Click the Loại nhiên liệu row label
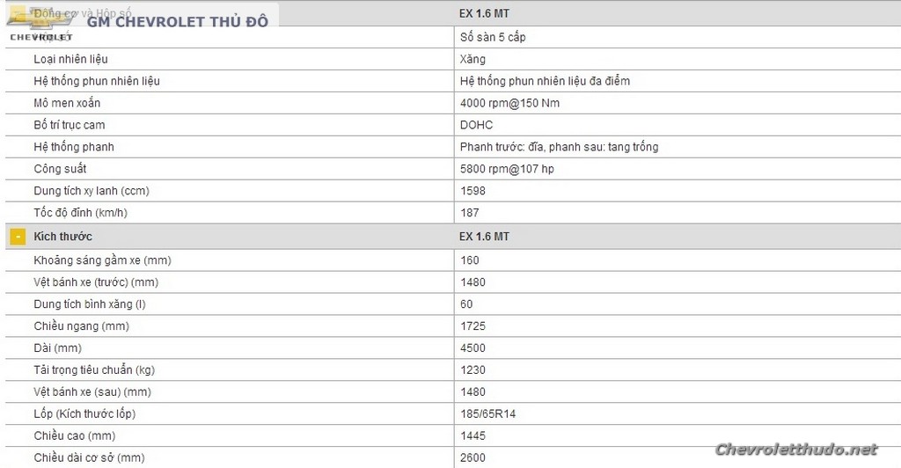Viewport: 901px width, 468px height. 70,59
